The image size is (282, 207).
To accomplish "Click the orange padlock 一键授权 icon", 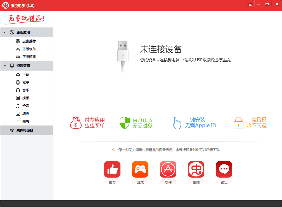I will point(238,123).
